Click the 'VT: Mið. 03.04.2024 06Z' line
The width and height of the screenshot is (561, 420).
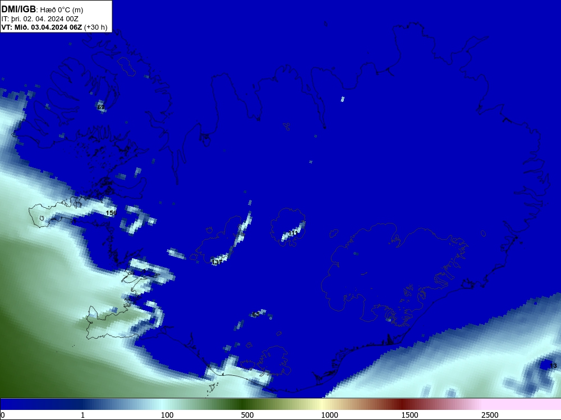pyautogui.click(x=42, y=27)
